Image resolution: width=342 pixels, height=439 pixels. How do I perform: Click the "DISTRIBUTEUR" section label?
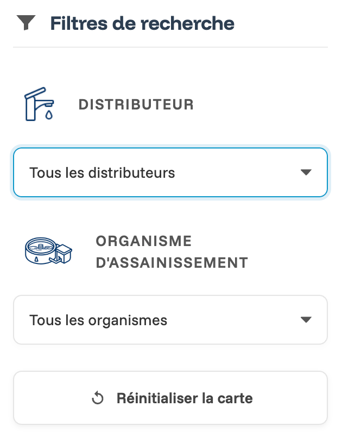tap(136, 105)
